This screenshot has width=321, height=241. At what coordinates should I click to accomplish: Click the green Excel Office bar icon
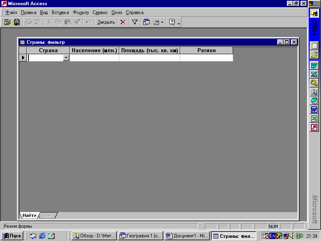[314, 118]
